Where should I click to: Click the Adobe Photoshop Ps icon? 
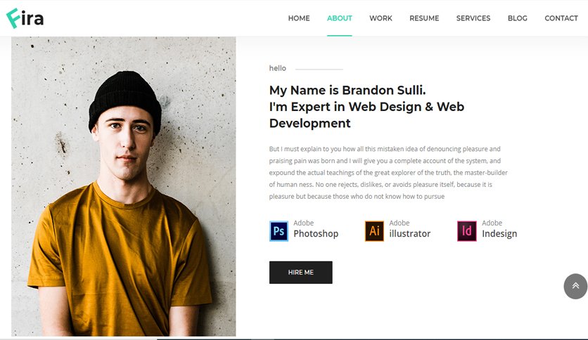click(x=279, y=231)
